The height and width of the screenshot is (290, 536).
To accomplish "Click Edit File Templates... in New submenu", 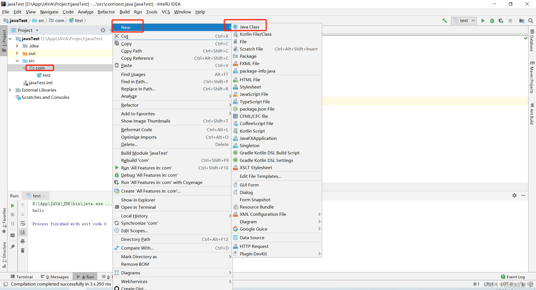I will pyautogui.click(x=277, y=176).
